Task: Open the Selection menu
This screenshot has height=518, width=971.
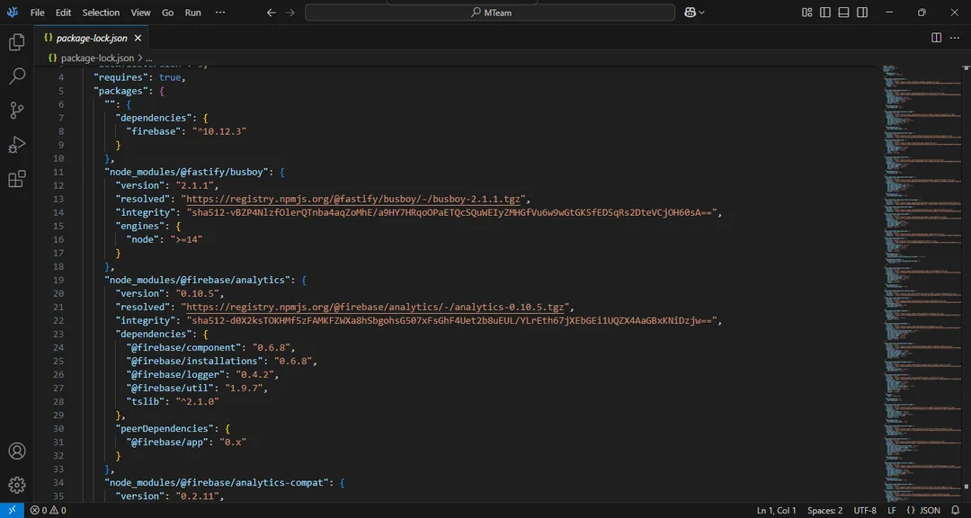Action: coord(101,13)
